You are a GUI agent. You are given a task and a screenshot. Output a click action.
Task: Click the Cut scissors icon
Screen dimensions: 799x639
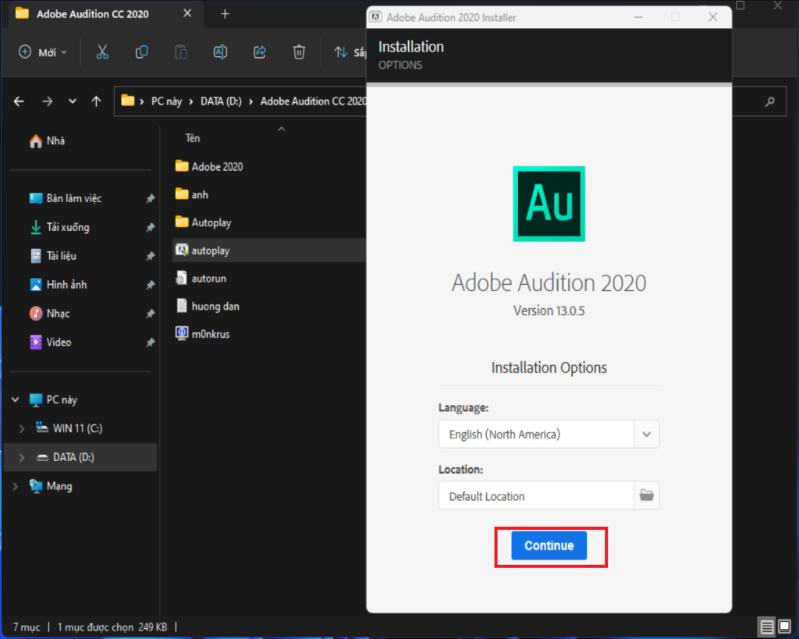(x=102, y=52)
